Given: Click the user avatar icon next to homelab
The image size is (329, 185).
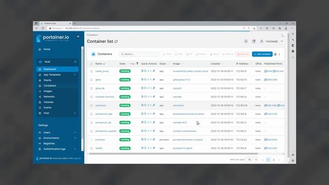Looking at the screenshot, I should 262,41.
